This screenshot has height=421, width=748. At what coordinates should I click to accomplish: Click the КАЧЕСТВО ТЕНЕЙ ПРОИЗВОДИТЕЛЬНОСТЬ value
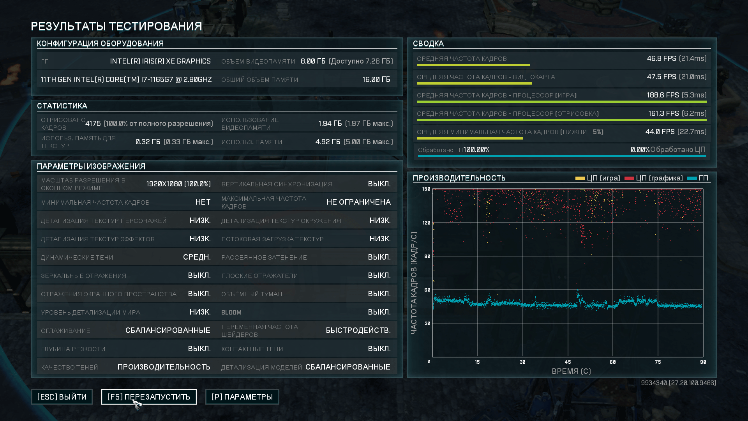164,367
